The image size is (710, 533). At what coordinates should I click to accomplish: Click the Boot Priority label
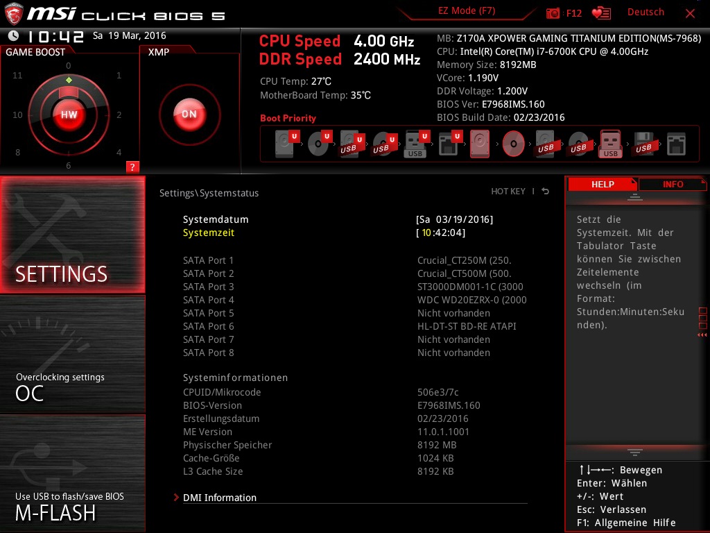[288, 118]
